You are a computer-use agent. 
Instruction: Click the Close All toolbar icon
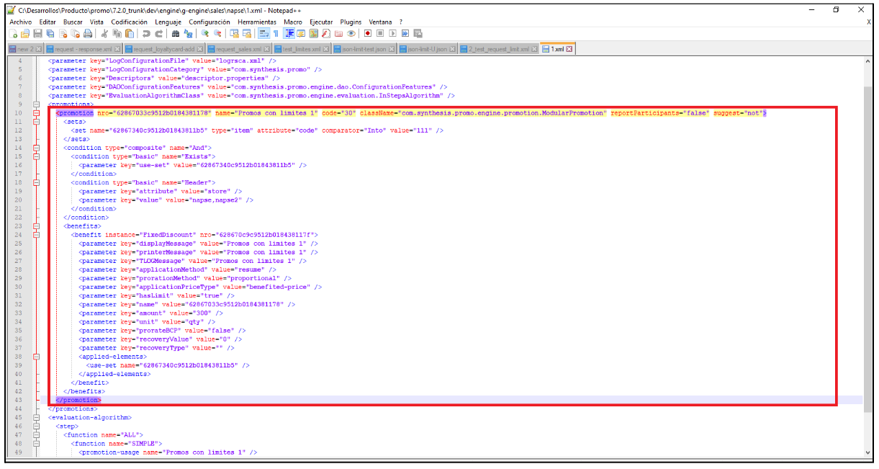(75, 34)
